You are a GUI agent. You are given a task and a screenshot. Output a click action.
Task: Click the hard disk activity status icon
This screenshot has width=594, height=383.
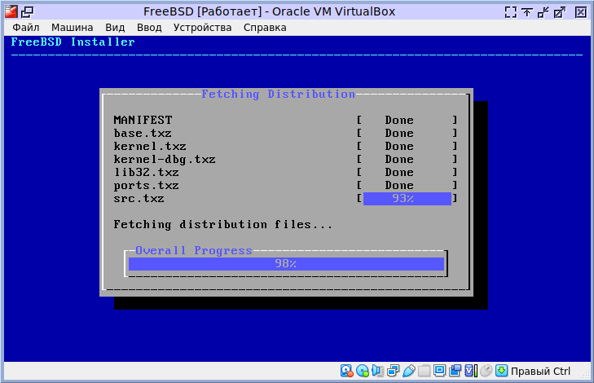[x=346, y=371]
